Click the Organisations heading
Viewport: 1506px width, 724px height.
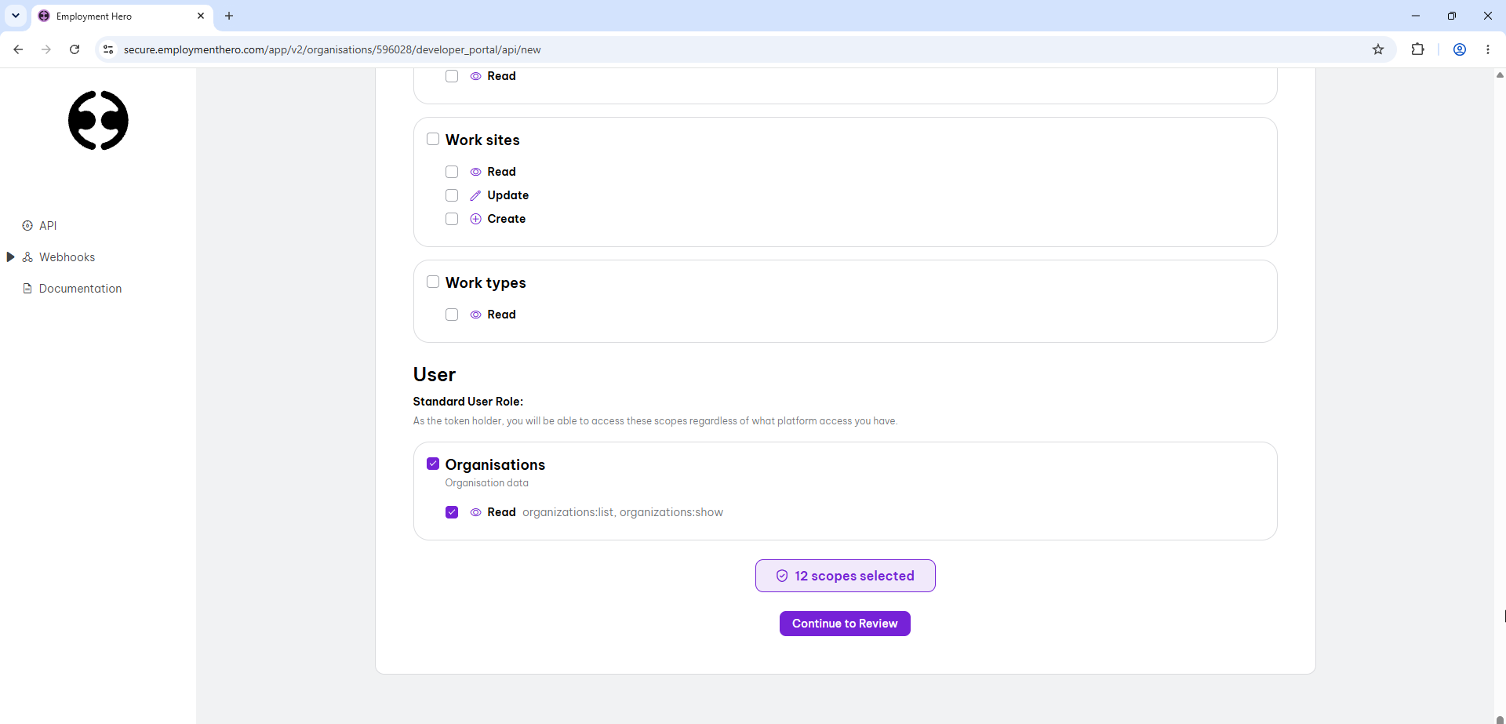click(495, 464)
